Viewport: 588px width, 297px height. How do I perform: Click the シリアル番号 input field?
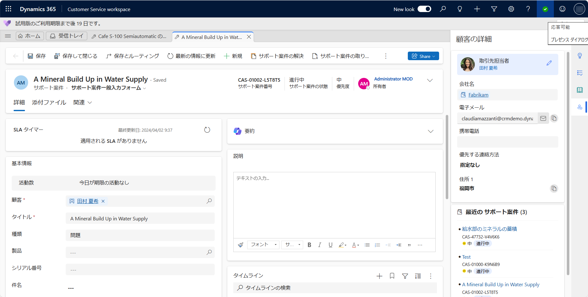click(140, 269)
